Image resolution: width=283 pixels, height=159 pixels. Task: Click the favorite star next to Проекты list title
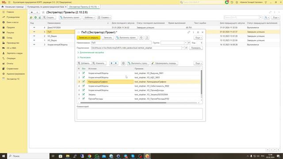(x=43, y=12)
